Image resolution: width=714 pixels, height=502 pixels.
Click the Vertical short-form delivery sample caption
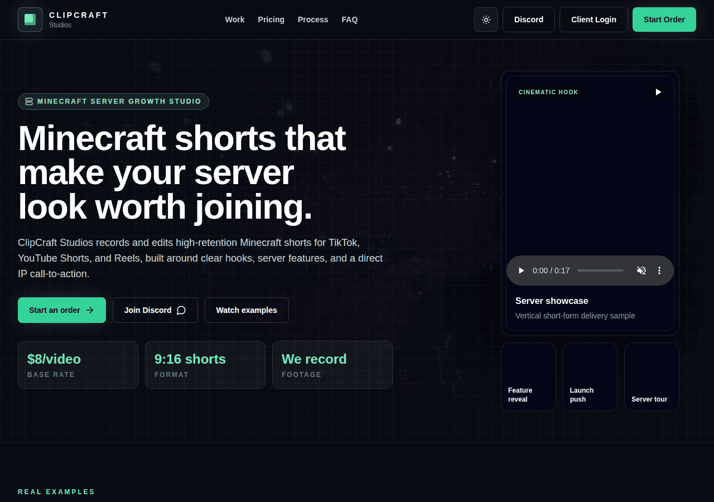[575, 316]
